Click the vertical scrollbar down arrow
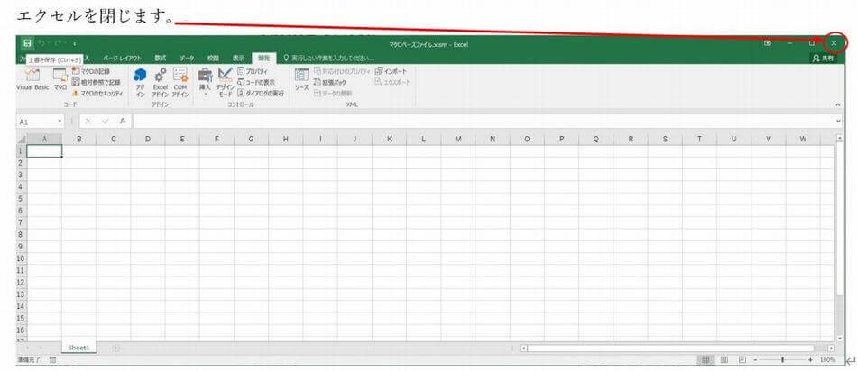857x371 pixels. (x=840, y=339)
